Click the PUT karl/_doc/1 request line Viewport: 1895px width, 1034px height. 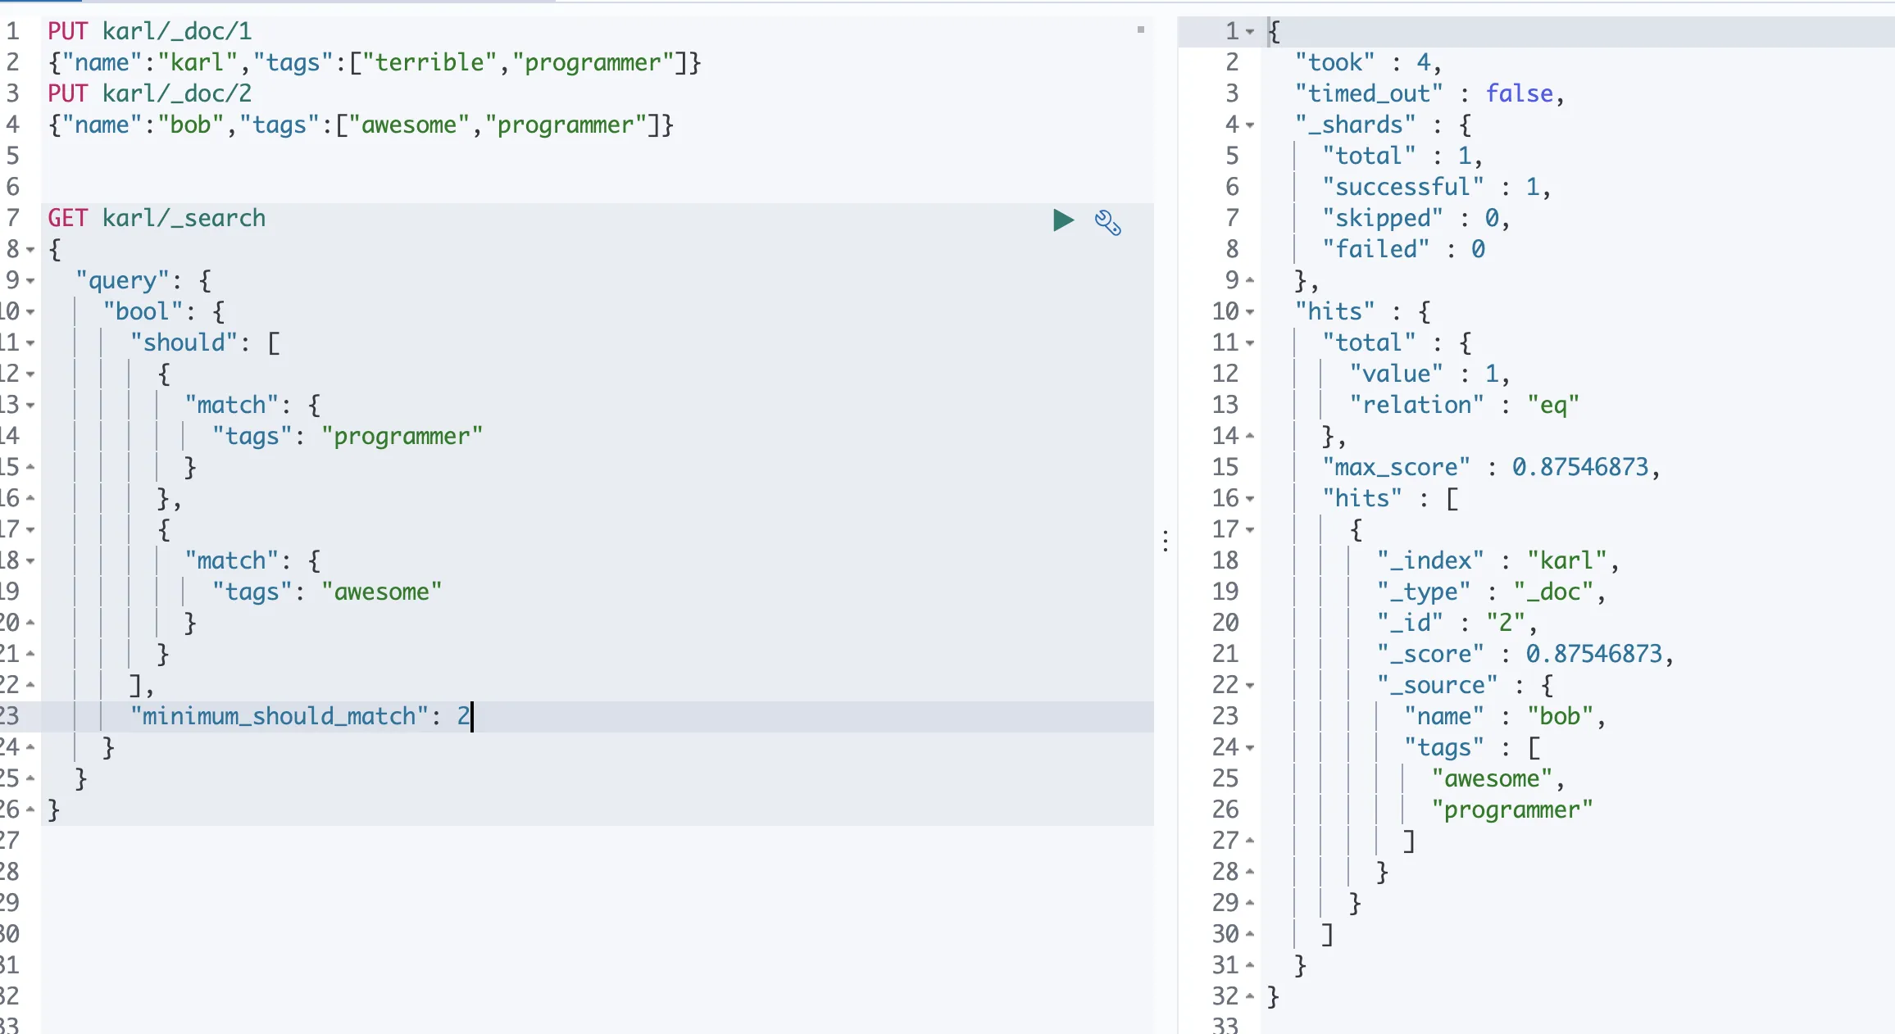tap(149, 32)
